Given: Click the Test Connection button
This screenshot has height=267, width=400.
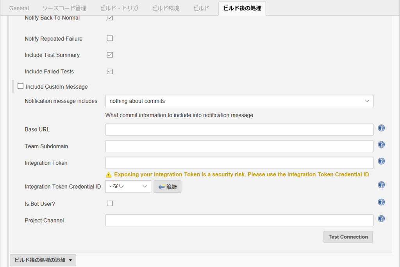Looking at the screenshot, I should point(348,237).
